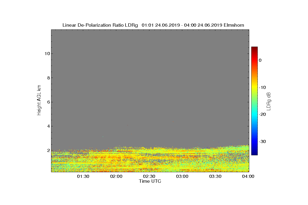Click the height tick label 8
Screen dimensions: 308x205
pyautogui.click(x=48, y=78)
